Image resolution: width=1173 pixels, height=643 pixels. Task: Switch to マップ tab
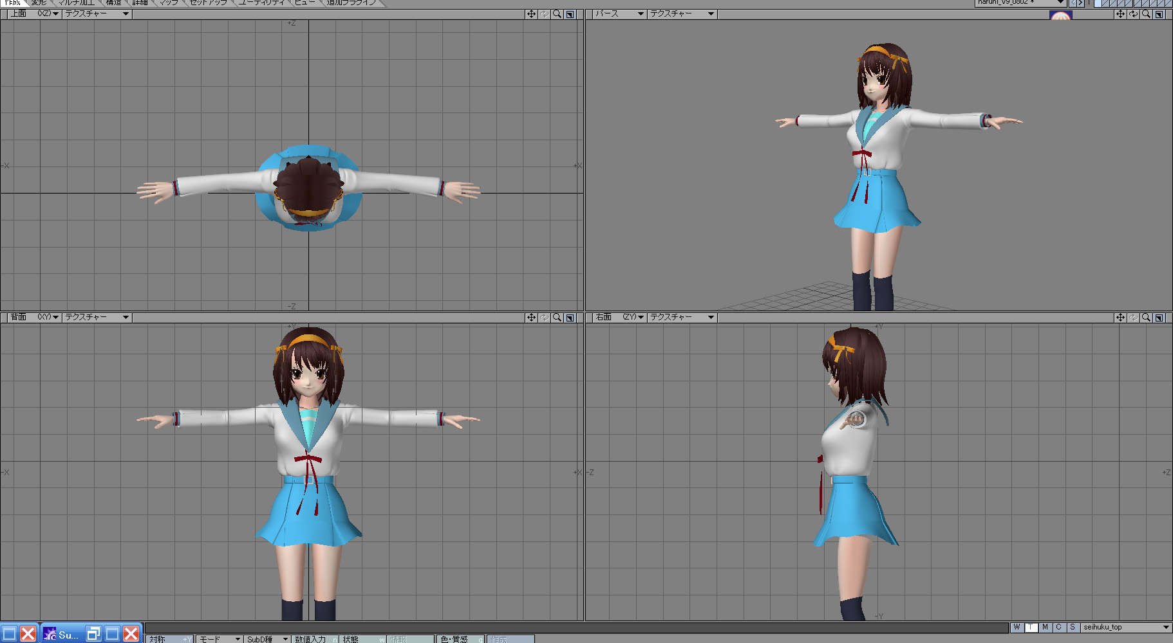169,3
